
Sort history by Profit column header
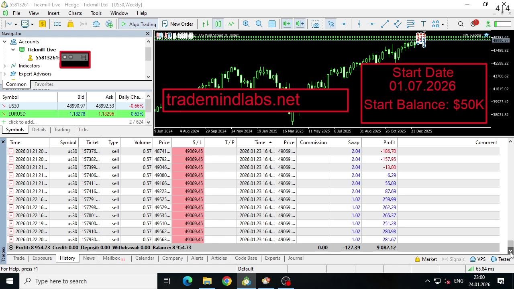coord(379,142)
